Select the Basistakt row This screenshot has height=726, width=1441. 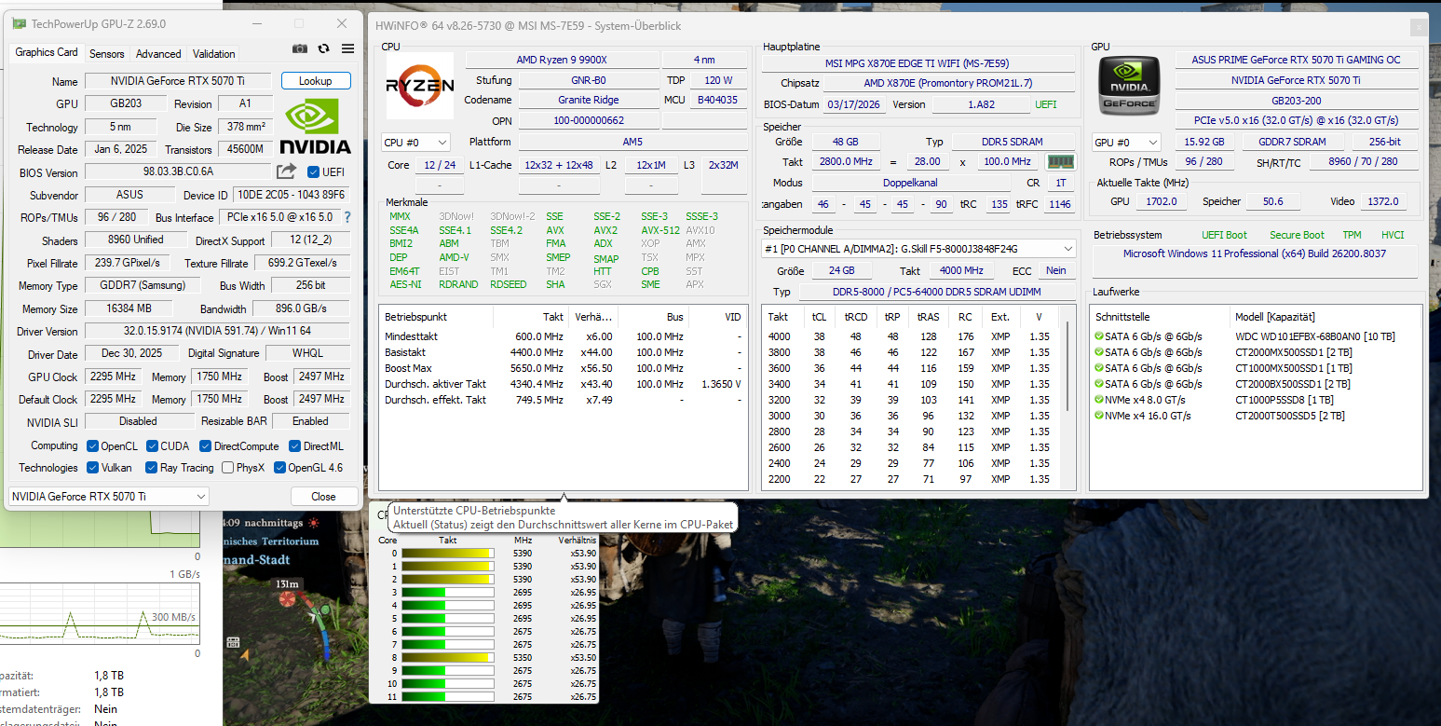point(563,352)
